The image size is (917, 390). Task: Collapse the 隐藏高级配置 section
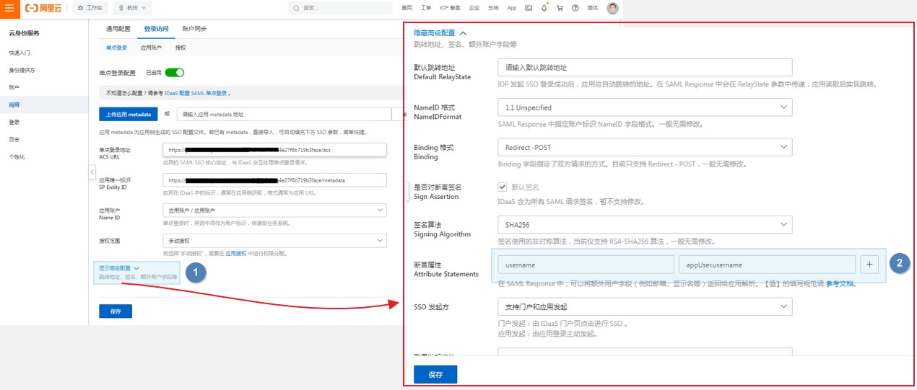440,32
